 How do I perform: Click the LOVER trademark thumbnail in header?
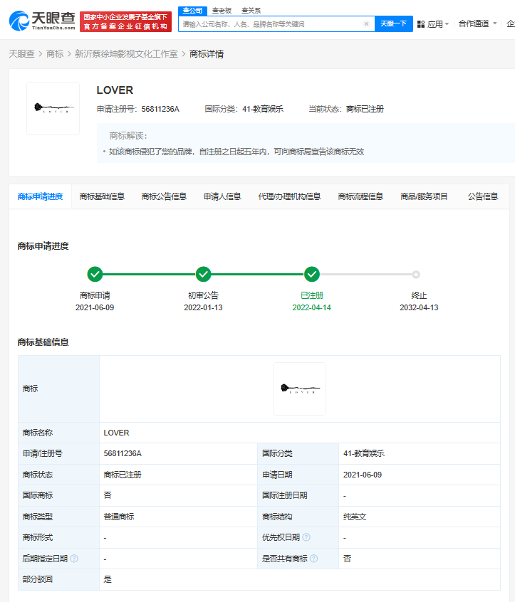point(53,109)
